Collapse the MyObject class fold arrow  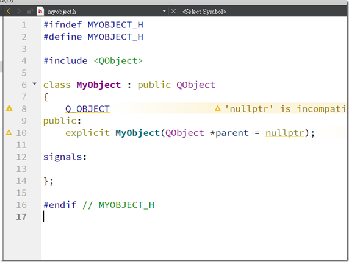pyautogui.click(x=35, y=83)
